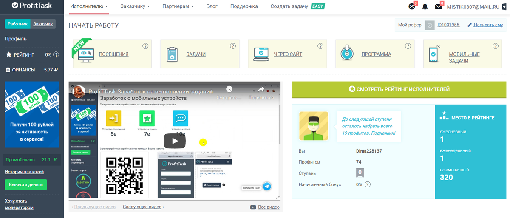510x218 pixels.
Task: Show help for Мобильные задачи card
Action: click(496, 46)
